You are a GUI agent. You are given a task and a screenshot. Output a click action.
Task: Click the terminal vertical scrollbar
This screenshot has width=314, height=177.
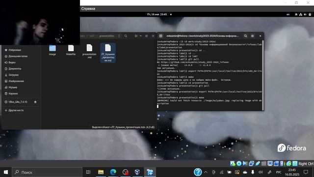(263, 75)
